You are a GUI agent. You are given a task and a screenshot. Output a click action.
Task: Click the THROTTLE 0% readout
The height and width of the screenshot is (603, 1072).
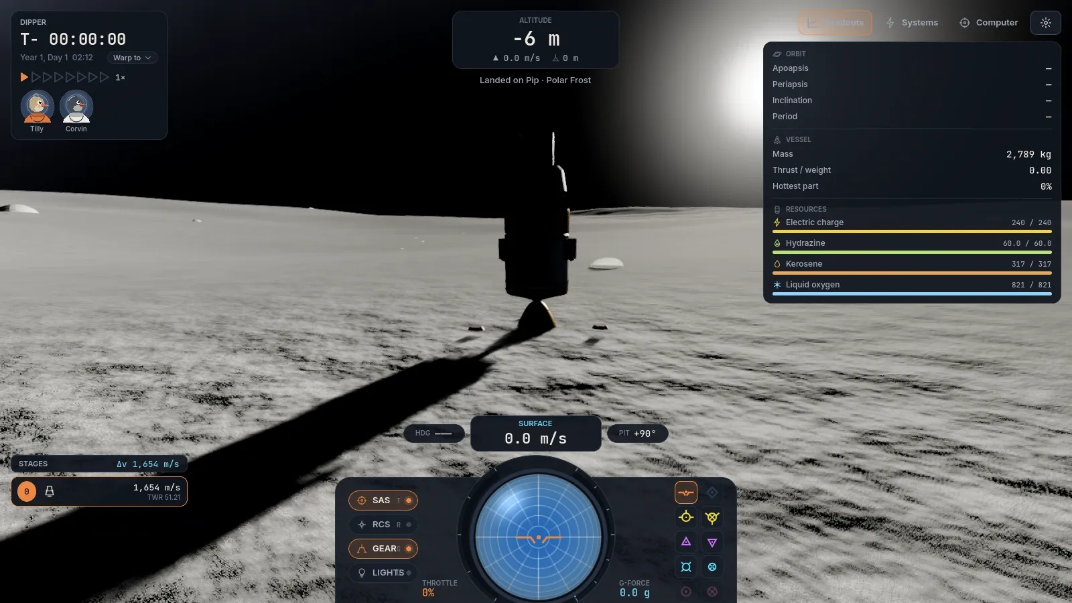pos(440,588)
